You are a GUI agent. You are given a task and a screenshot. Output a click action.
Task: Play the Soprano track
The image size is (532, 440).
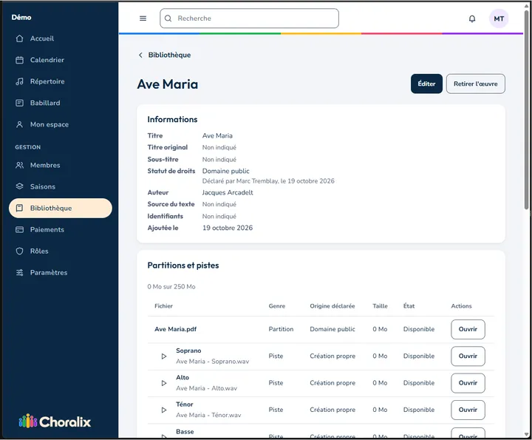pyautogui.click(x=164, y=356)
